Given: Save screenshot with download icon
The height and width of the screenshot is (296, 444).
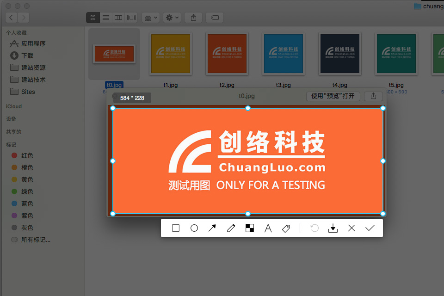Looking at the screenshot, I should click(x=333, y=228).
